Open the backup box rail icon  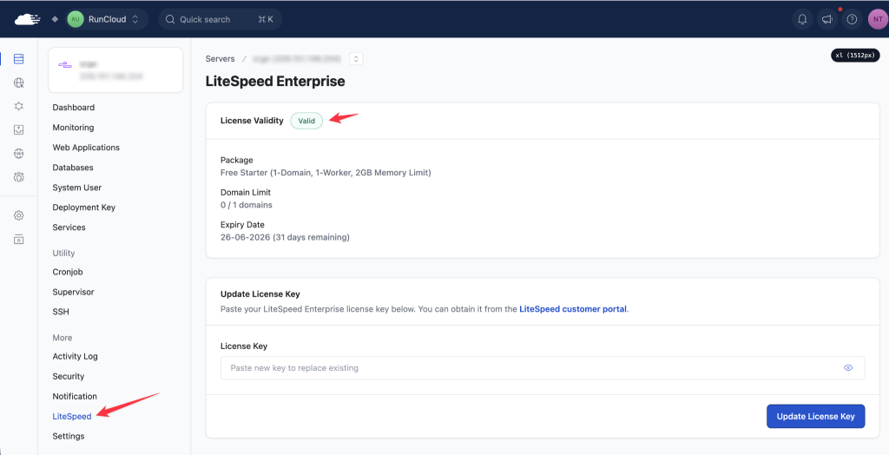point(19,130)
